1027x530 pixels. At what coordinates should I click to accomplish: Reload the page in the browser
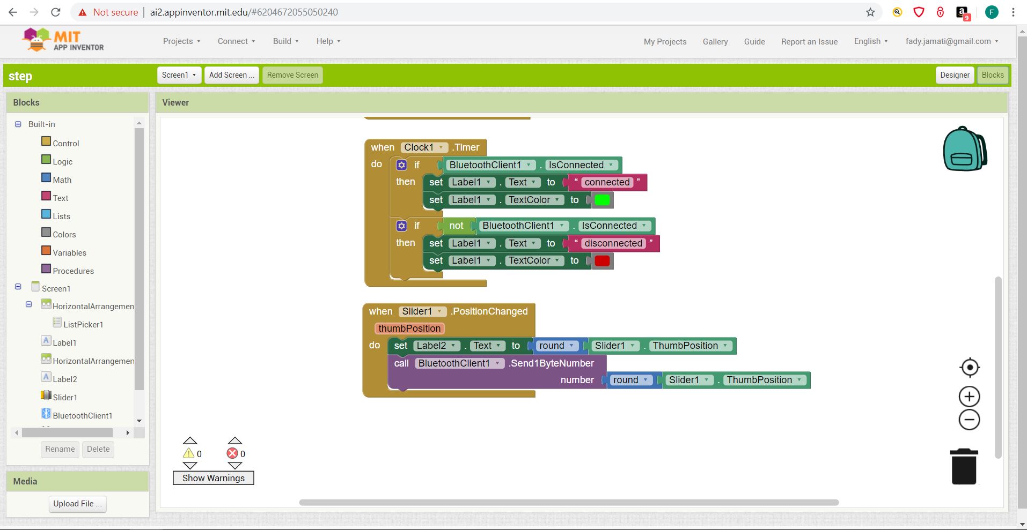(x=55, y=12)
